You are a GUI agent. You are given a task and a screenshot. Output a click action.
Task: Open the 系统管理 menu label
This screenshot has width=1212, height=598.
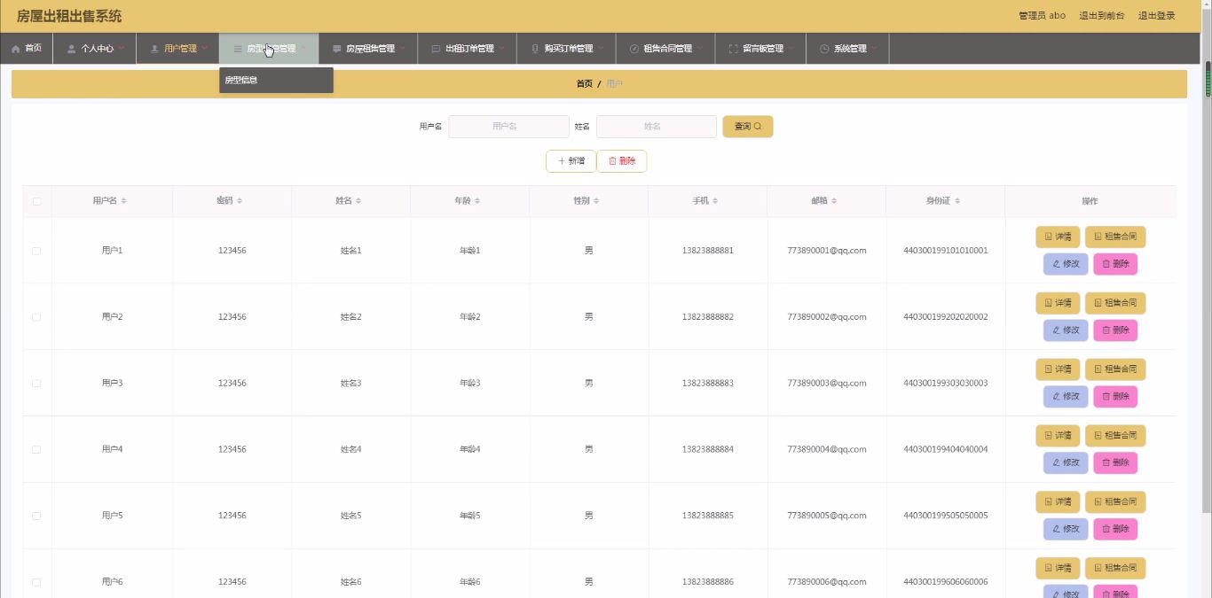850,49
